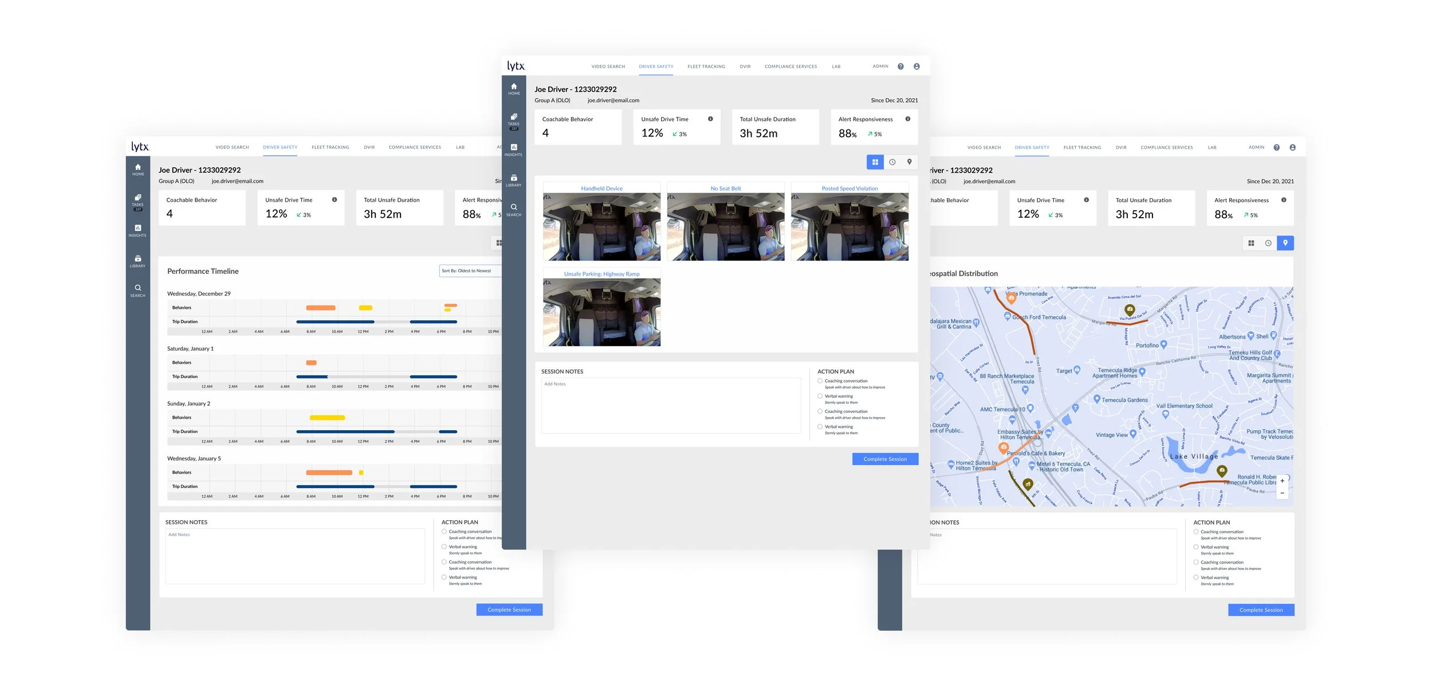Select first Coaching conversation radio in right window

click(1196, 532)
